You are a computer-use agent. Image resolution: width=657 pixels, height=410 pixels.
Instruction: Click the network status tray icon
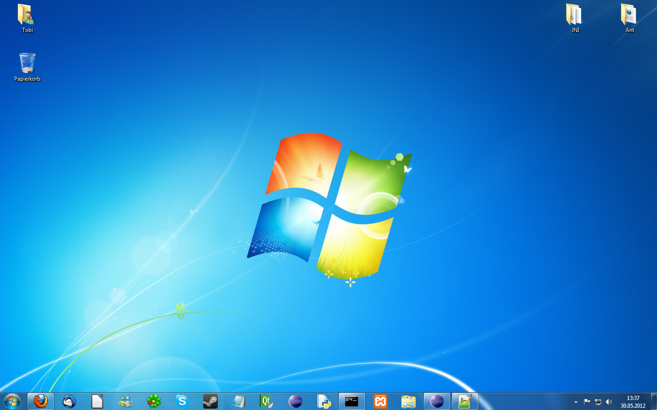598,402
